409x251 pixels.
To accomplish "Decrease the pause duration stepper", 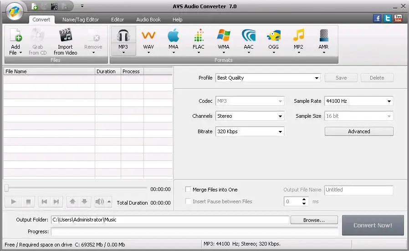I will tap(304, 204).
